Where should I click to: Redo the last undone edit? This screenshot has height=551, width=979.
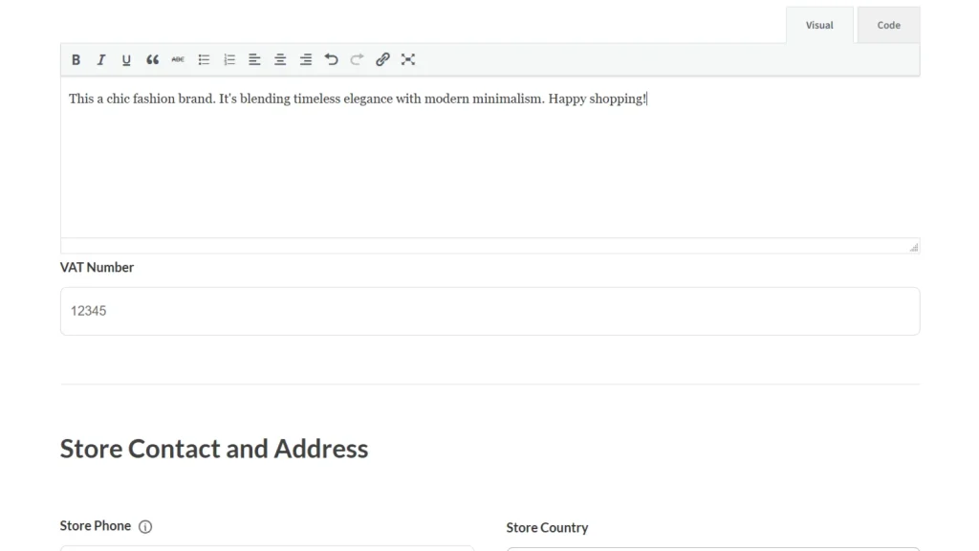(357, 59)
